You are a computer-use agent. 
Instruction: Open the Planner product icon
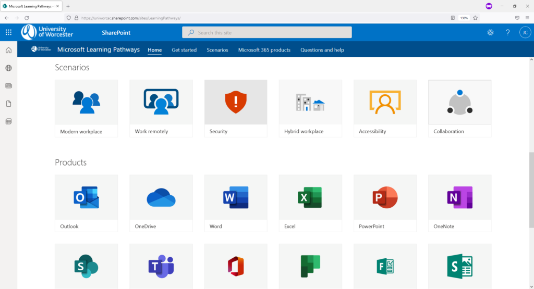310,266
